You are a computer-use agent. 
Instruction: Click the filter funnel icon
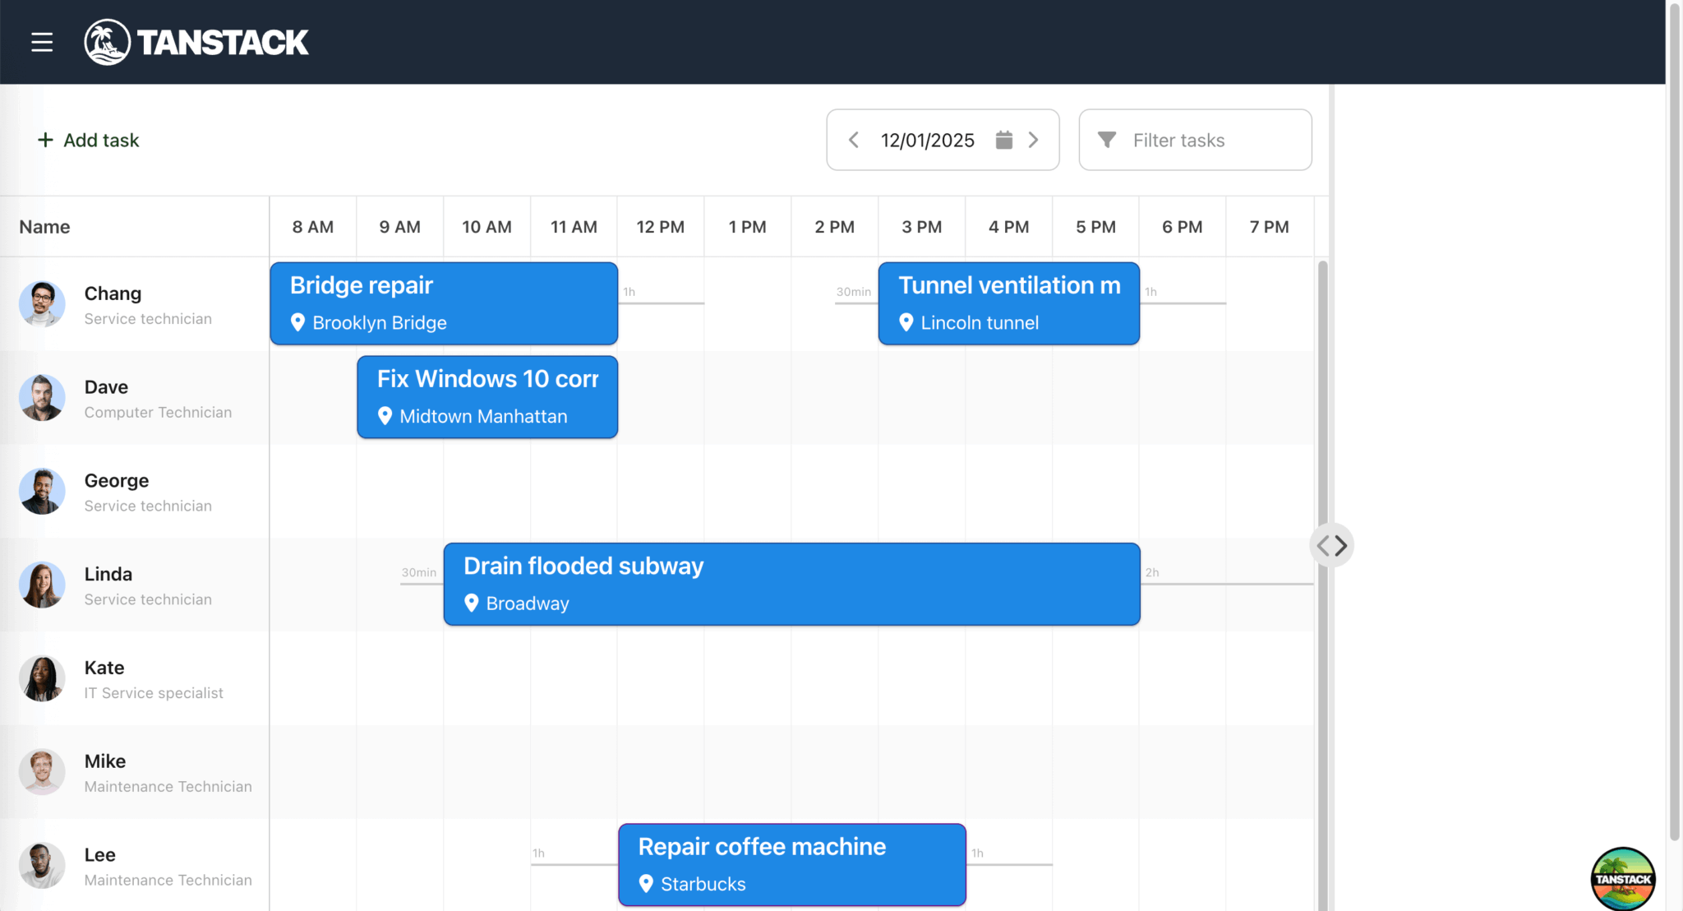click(x=1107, y=140)
